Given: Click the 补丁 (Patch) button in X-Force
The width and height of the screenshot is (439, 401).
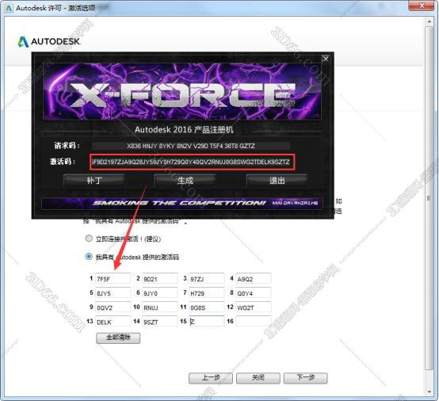Looking at the screenshot, I should click(94, 181).
